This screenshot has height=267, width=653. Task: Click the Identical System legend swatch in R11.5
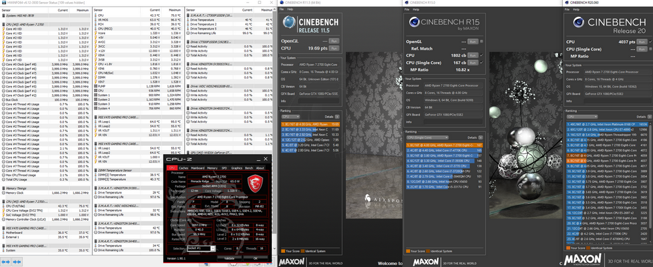tap(302, 252)
